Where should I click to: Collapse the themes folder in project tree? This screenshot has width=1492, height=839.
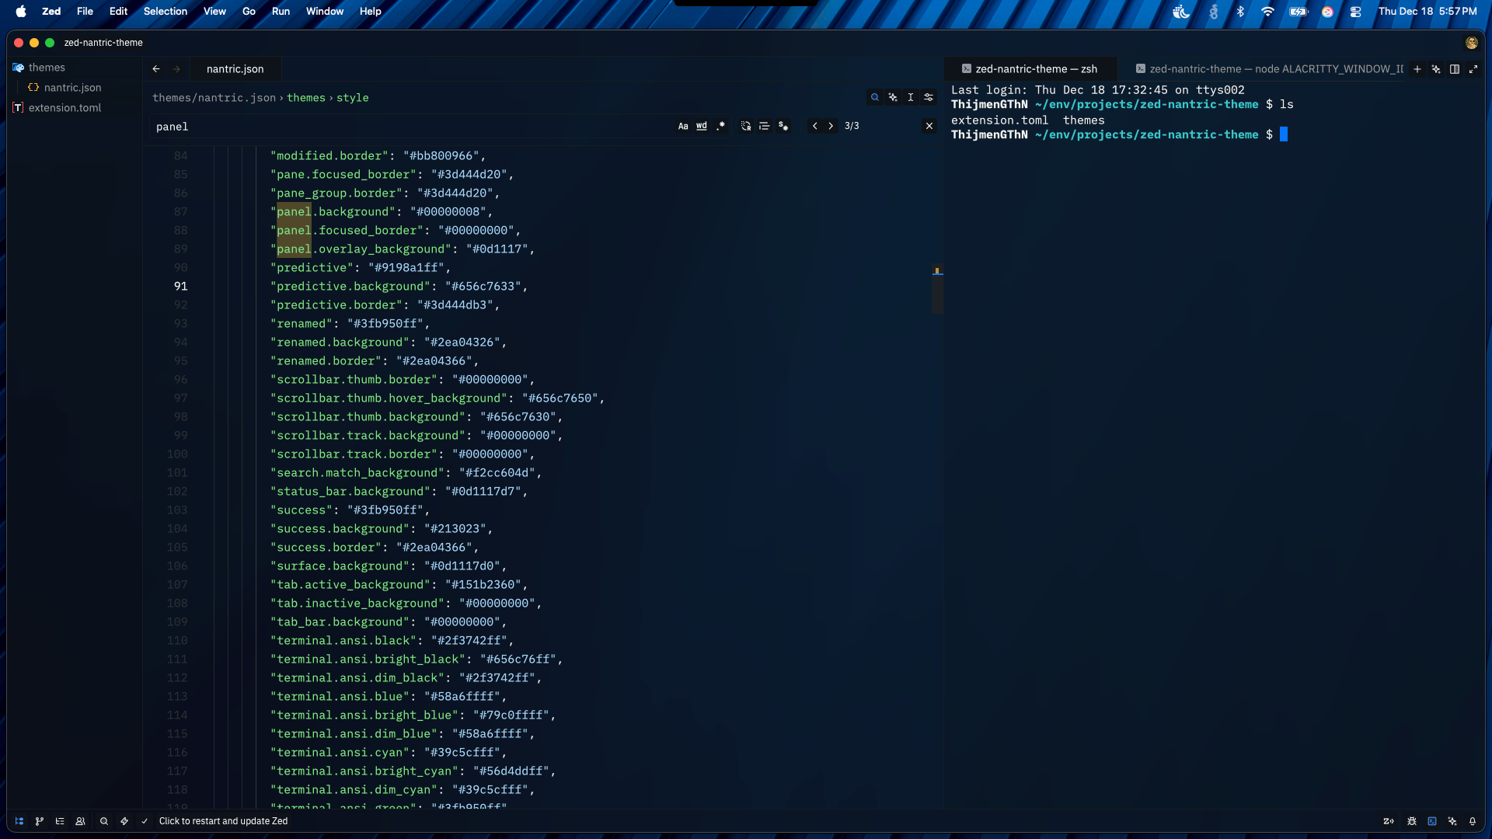(x=47, y=68)
